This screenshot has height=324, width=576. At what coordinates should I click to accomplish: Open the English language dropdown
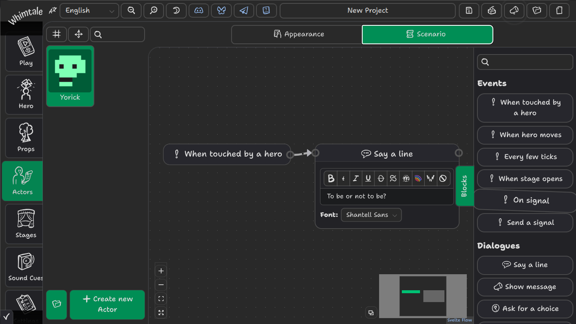[x=89, y=11]
